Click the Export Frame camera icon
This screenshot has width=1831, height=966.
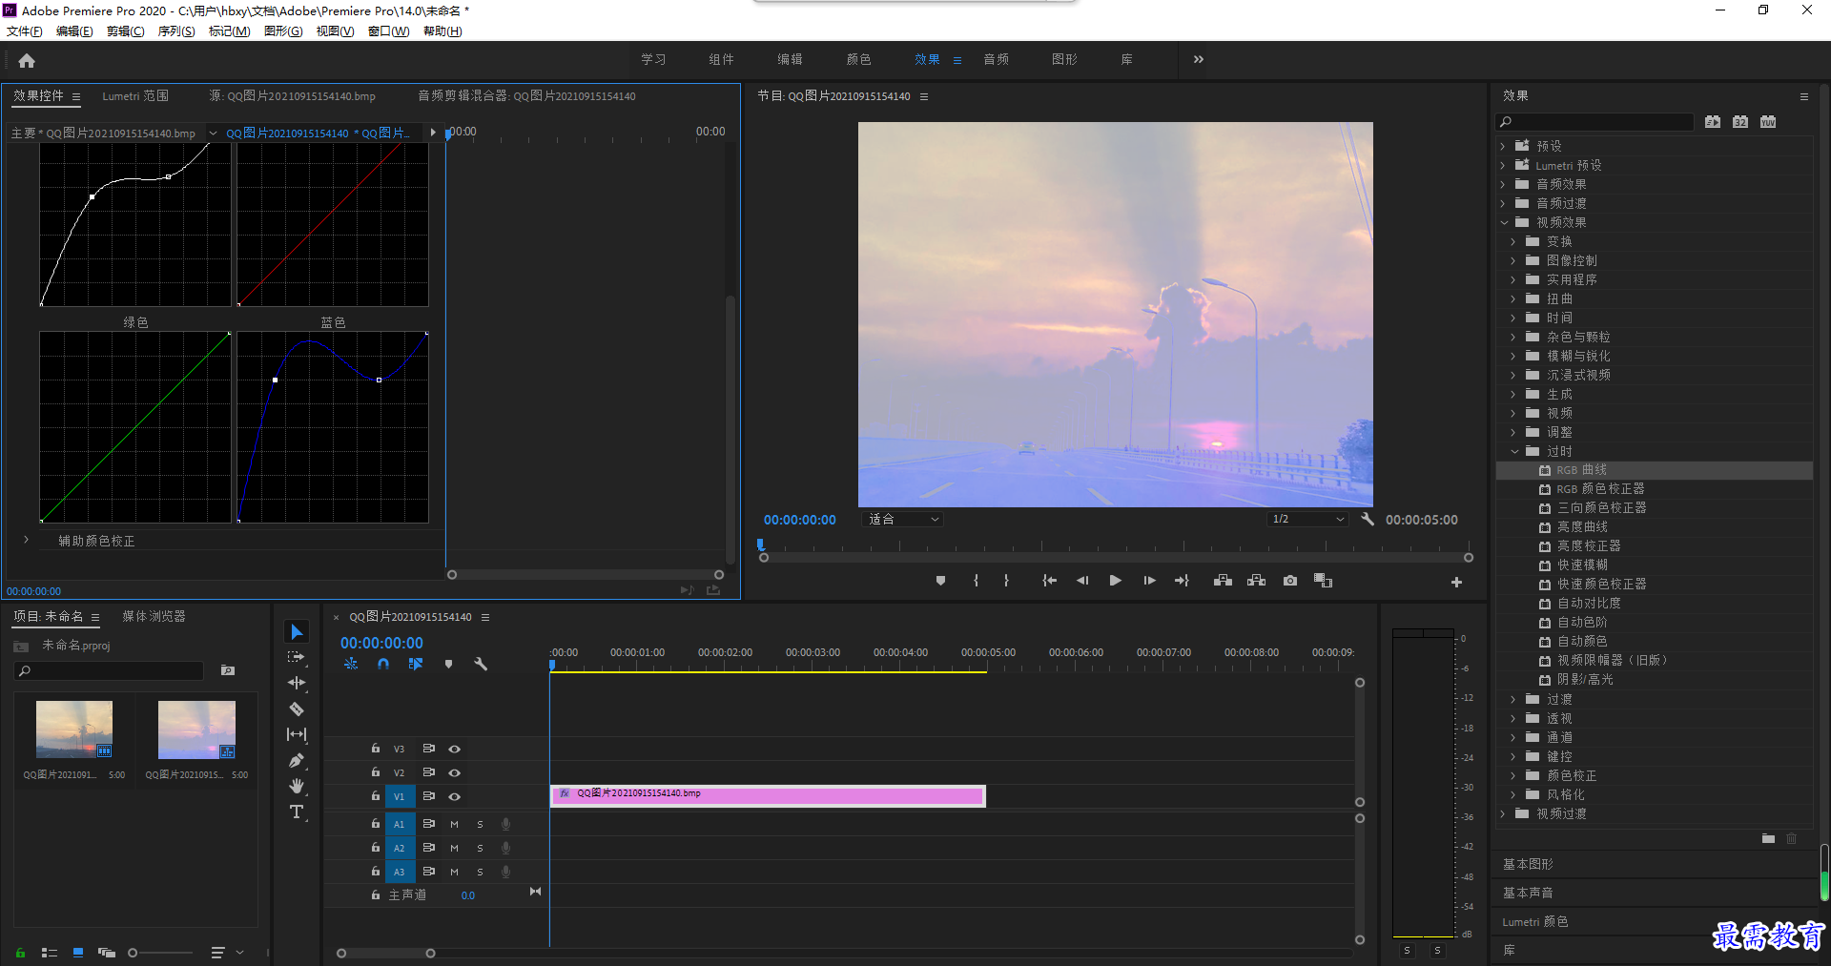(1289, 581)
